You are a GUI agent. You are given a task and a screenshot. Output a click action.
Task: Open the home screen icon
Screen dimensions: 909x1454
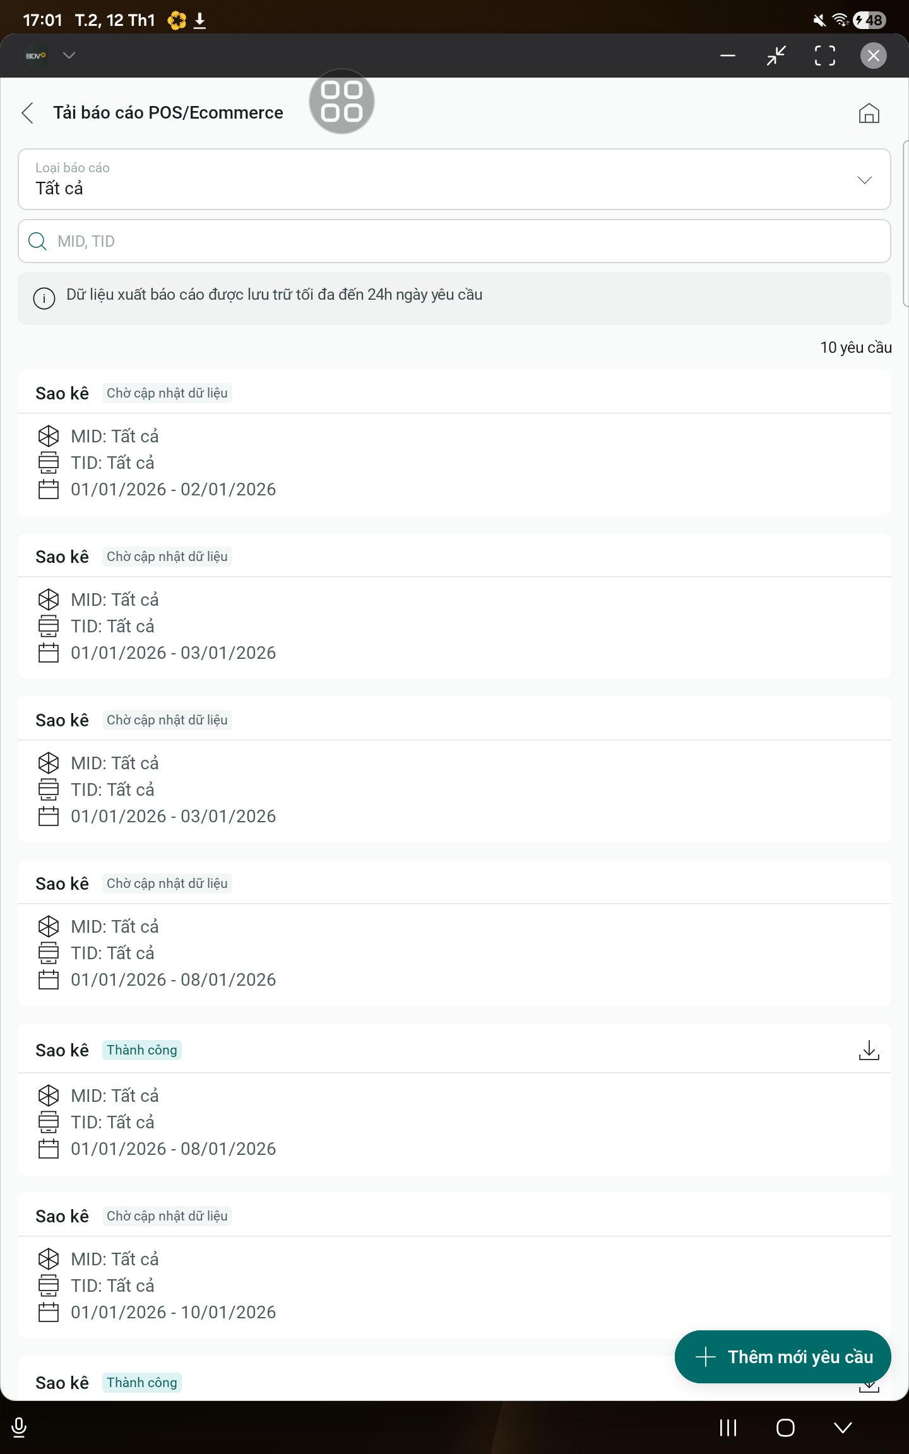tap(869, 114)
